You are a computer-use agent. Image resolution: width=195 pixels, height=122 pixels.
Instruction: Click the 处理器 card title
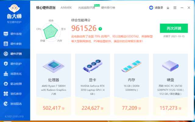(x=54, y=80)
